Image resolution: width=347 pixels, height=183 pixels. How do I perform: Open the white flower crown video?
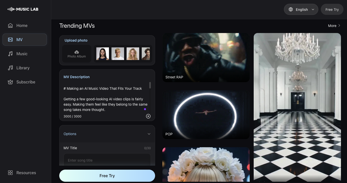(x=206, y=164)
